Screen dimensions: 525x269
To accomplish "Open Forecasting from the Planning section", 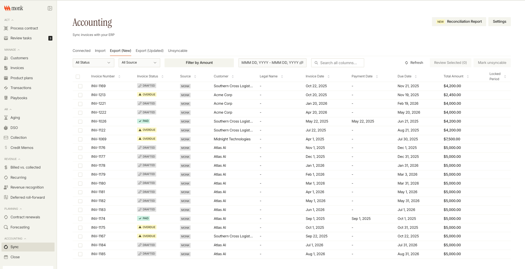I will tap(20, 227).
